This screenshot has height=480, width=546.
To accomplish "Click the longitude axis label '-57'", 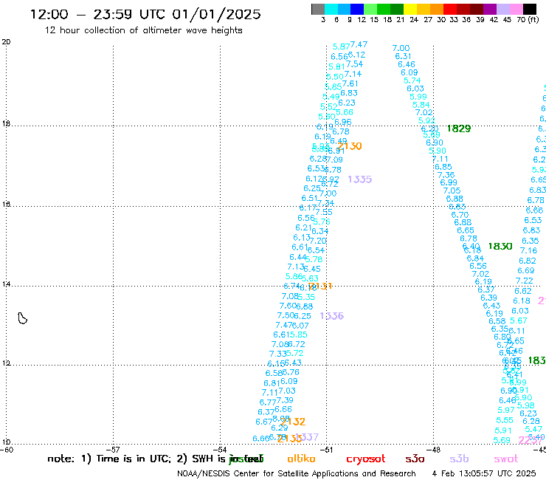I will tap(114, 450).
